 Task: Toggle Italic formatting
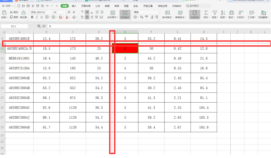37,17
